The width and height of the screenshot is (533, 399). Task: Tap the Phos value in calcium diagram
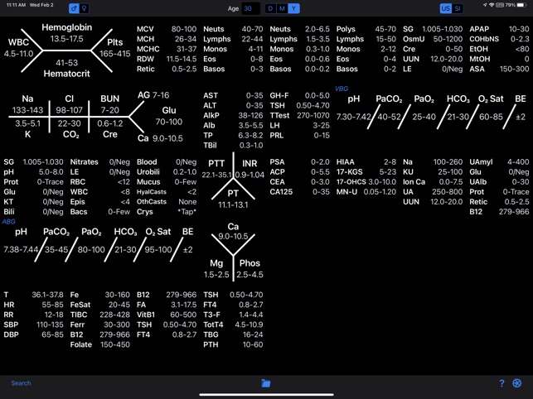coord(250,275)
